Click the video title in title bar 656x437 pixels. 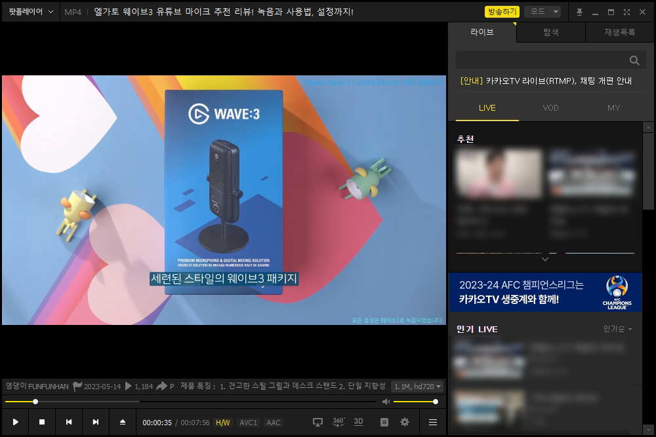point(224,12)
